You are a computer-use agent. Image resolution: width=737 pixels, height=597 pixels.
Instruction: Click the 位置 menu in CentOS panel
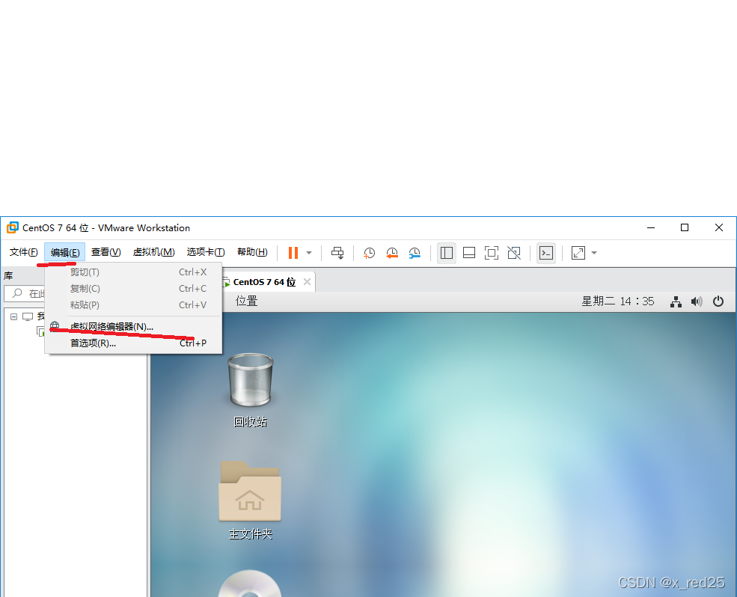[246, 301]
